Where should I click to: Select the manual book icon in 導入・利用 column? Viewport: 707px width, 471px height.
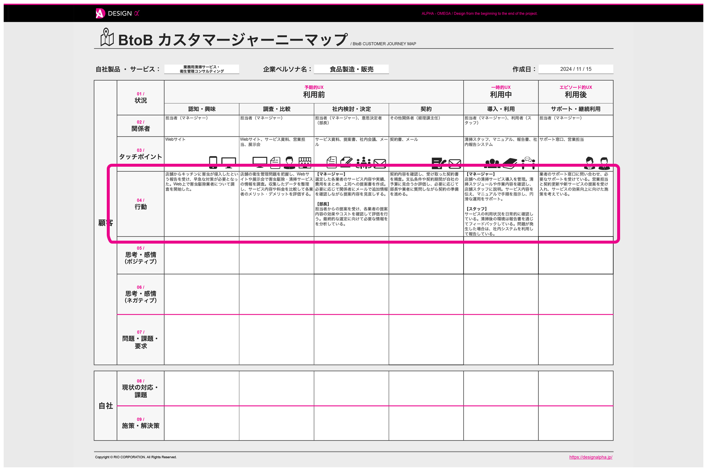510,163
